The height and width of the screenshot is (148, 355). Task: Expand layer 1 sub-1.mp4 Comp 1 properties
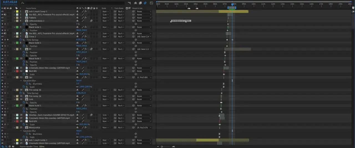point(14,11)
